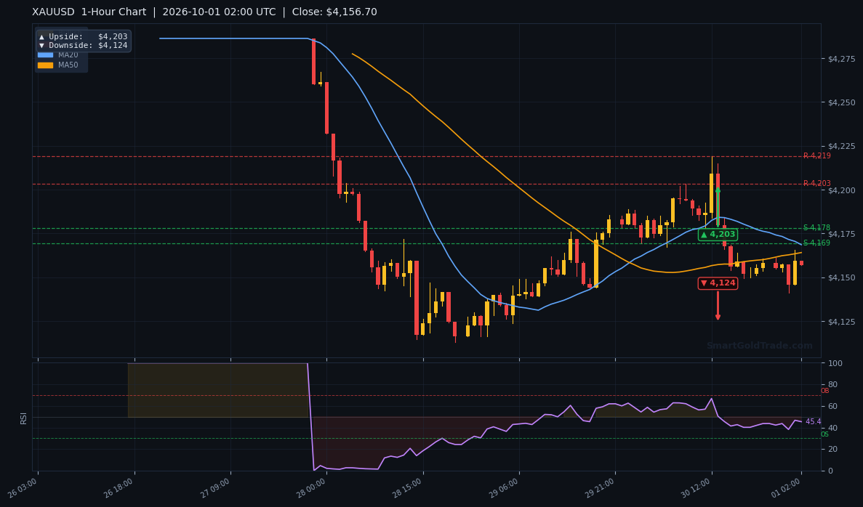863x507 pixels.
Task: Click the RSI axis value 80
Action: tap(832, 385)
